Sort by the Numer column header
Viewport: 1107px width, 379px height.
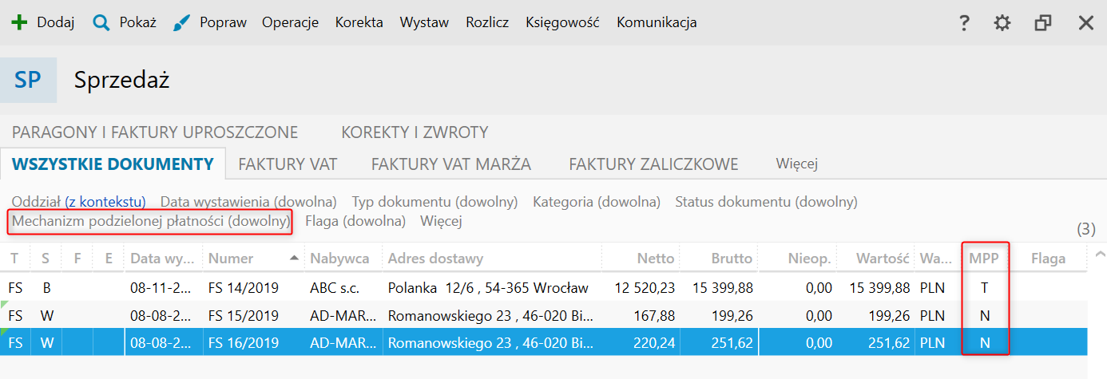pyautogui.click(x=253, y=259)
